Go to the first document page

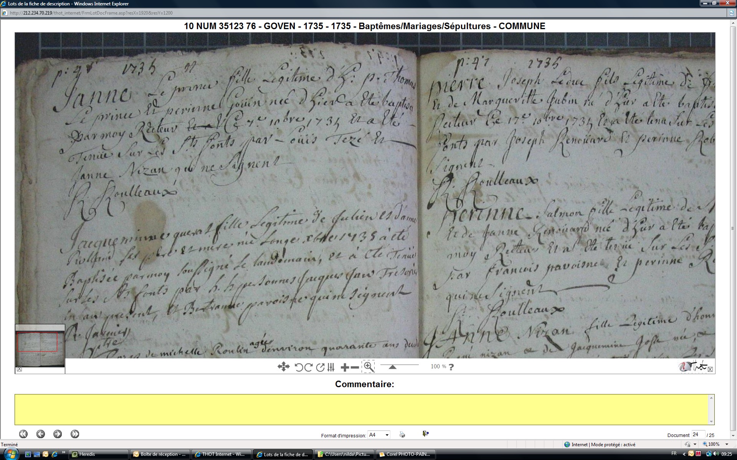23,434
